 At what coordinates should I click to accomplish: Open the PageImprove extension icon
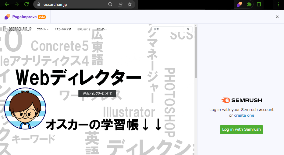point(240,4)
